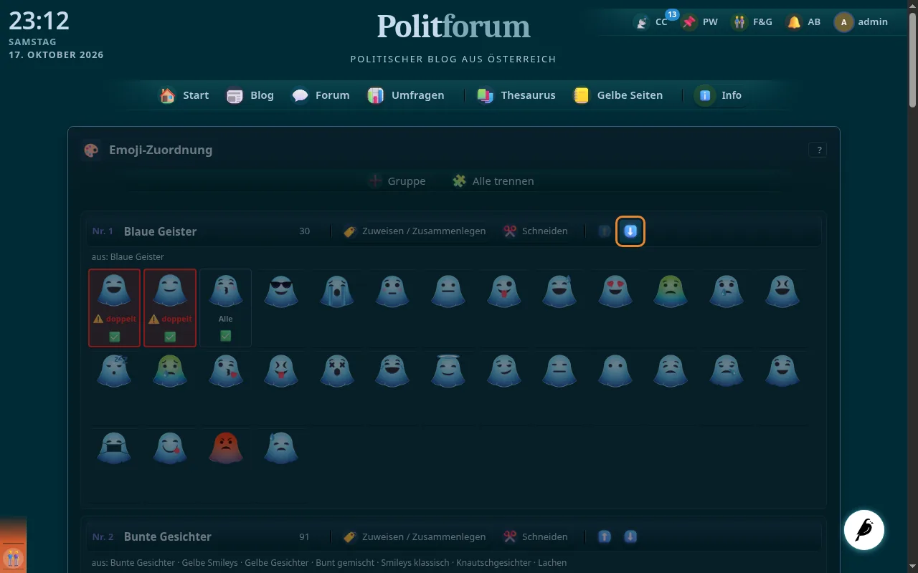This screenshot has height=573, width=918.
Task: Click the Gruppe add button
Action: pyautogui.click(x=397, y=181)
